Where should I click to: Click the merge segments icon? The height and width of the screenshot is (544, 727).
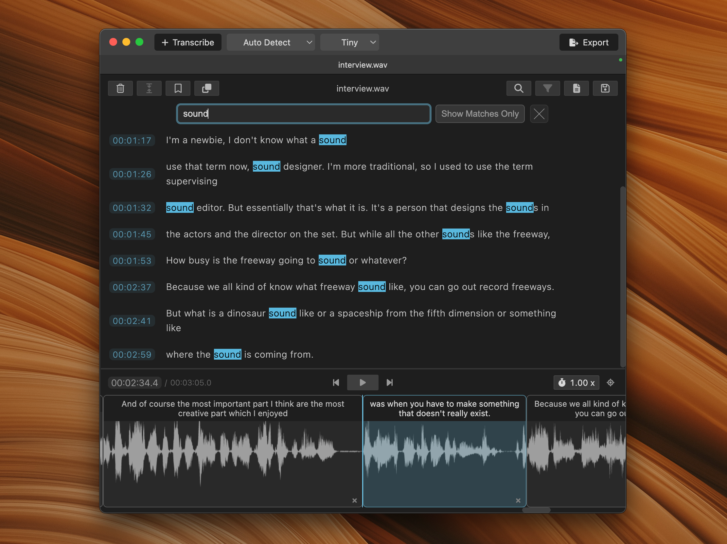click(149, 88)
